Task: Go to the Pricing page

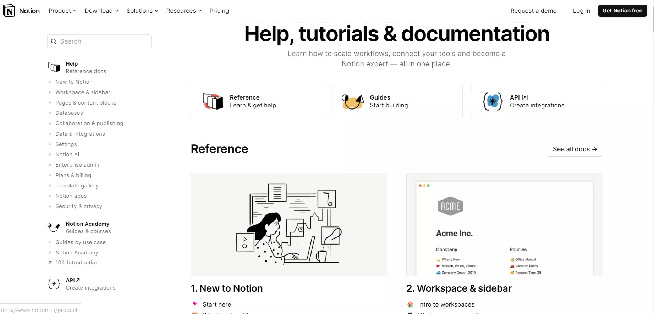Action: pyautogui.click(x=219, y=11)
